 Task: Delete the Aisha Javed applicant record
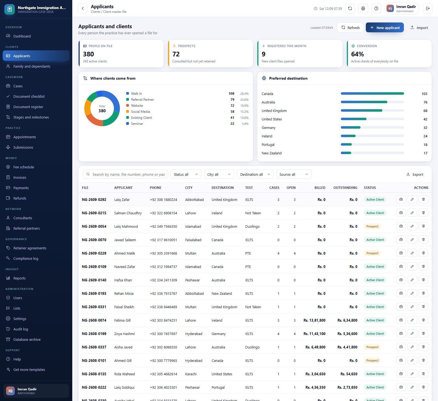[x=423, y=347]
